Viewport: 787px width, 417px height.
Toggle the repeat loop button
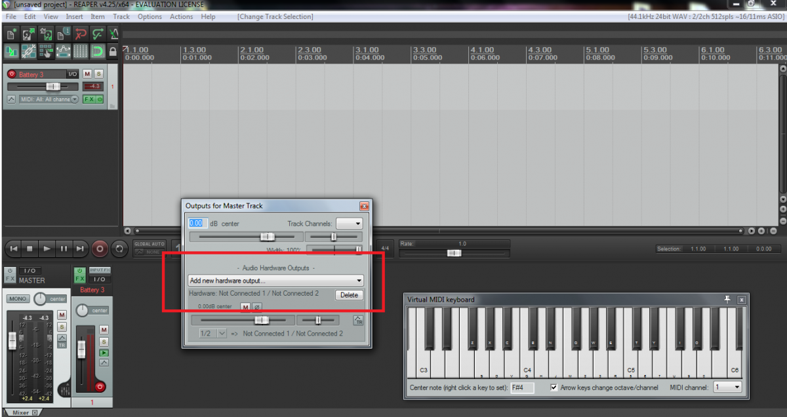[x=119, y=248]
